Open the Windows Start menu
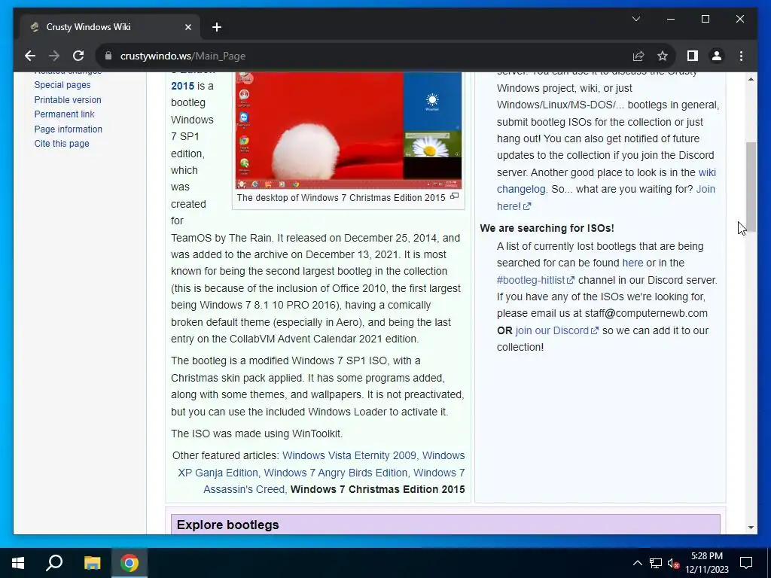This screenshot has width=771, height=578. pos(18,563)
